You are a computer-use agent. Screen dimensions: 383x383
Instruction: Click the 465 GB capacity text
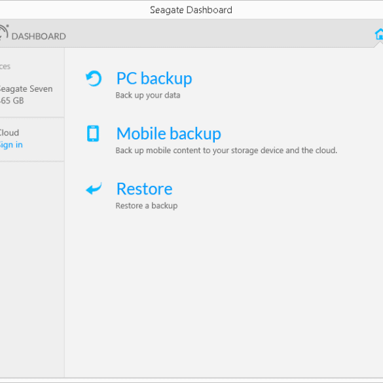click(x=12, y=100)
